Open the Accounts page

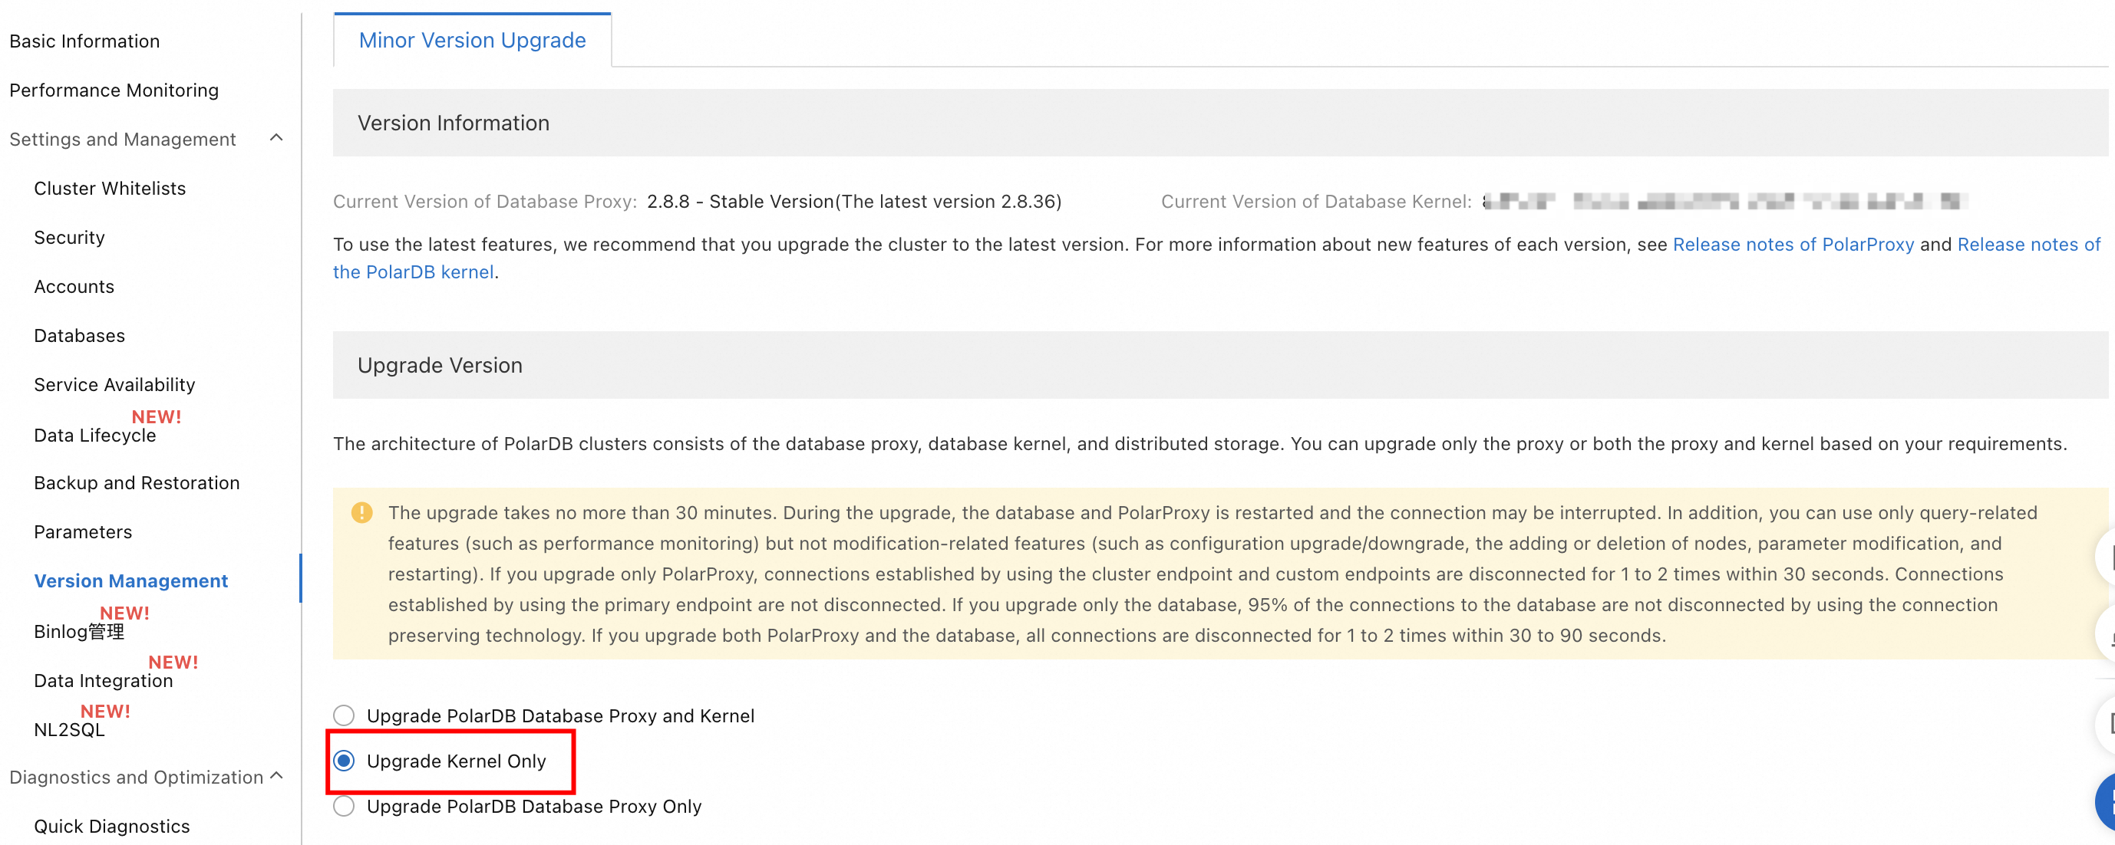74,286
